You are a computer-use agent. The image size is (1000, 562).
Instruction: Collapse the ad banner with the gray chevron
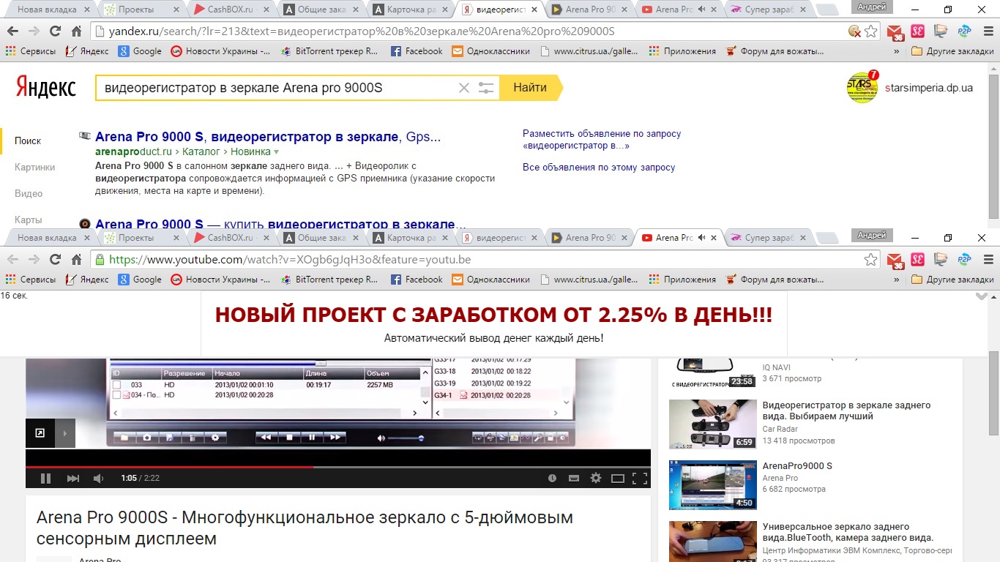(x=982, y=296)
